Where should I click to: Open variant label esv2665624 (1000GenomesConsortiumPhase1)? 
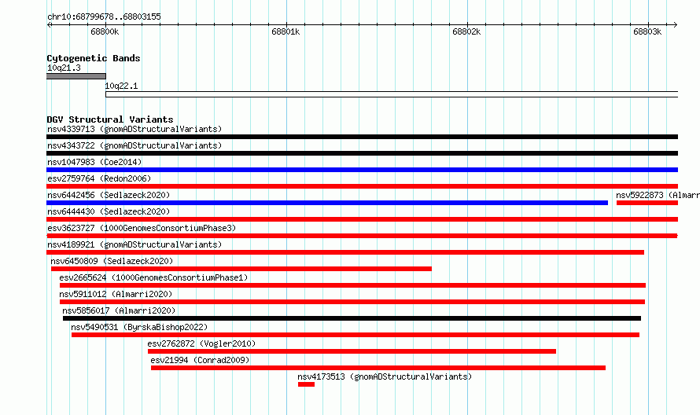153,278
